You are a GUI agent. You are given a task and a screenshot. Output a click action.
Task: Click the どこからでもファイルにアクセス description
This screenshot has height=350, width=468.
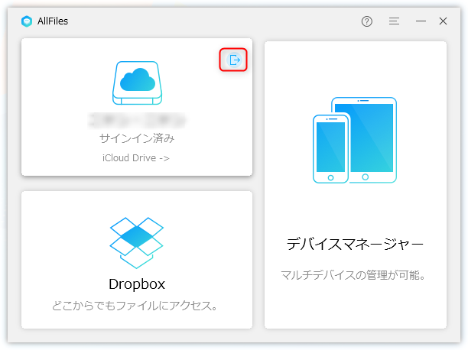135,306
